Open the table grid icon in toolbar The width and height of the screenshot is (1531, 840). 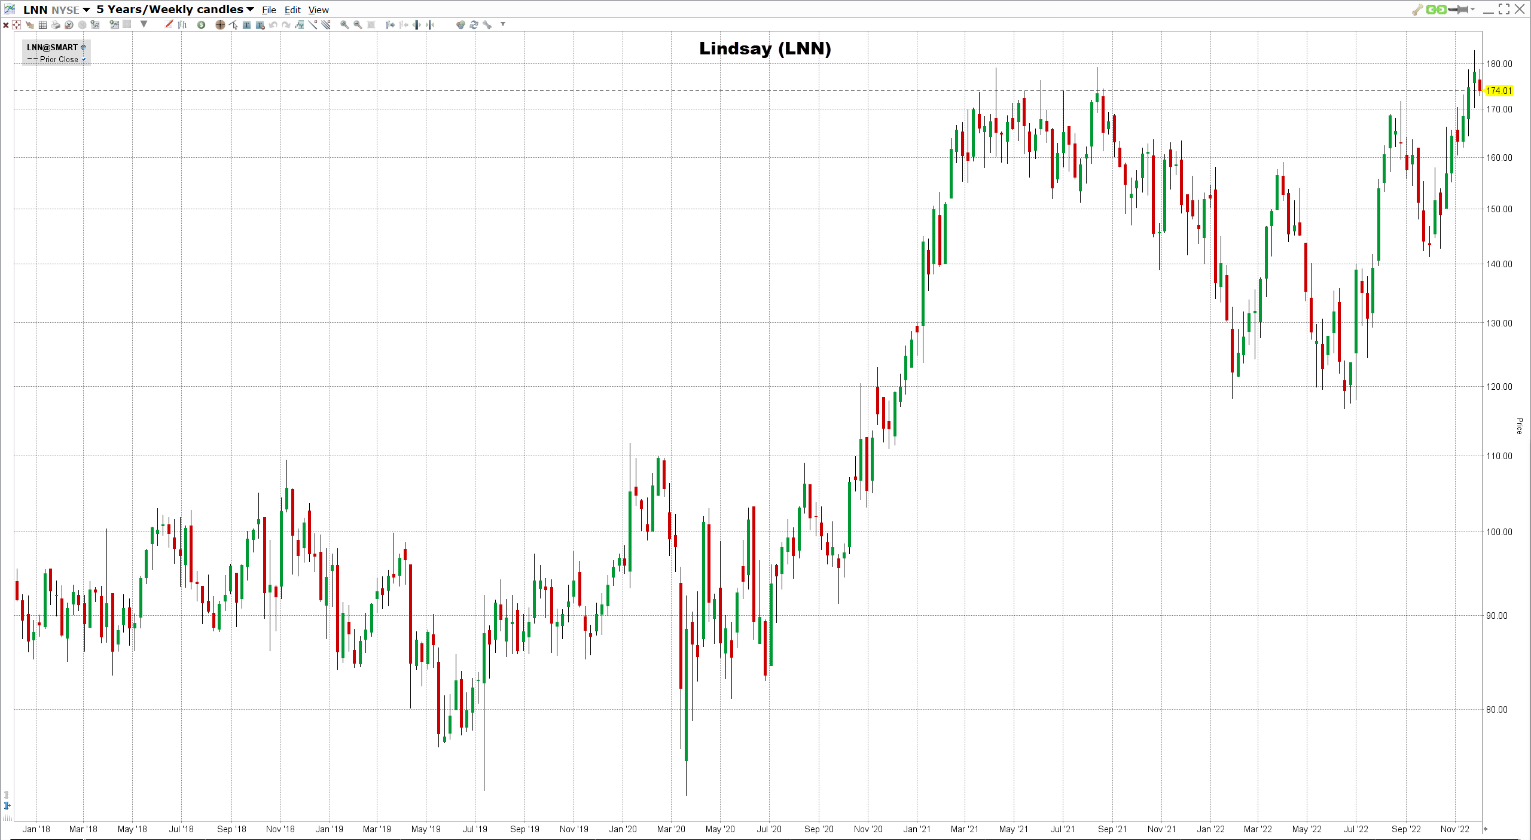point(42,25)
